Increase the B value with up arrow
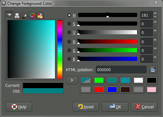Image resolution: width=163 pixels, height=117 pixels. pyautogui.click(x=155, y=57)
